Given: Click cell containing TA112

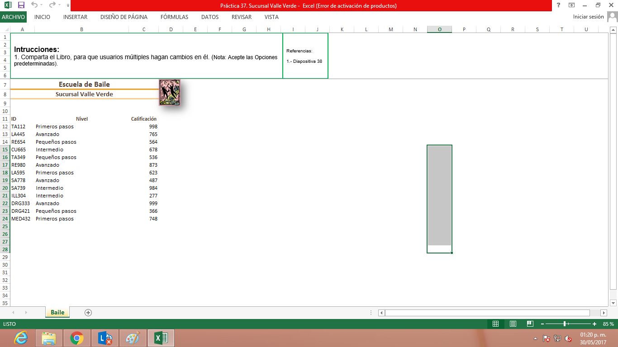Looking at the screenshot, I should pos(22,127).
